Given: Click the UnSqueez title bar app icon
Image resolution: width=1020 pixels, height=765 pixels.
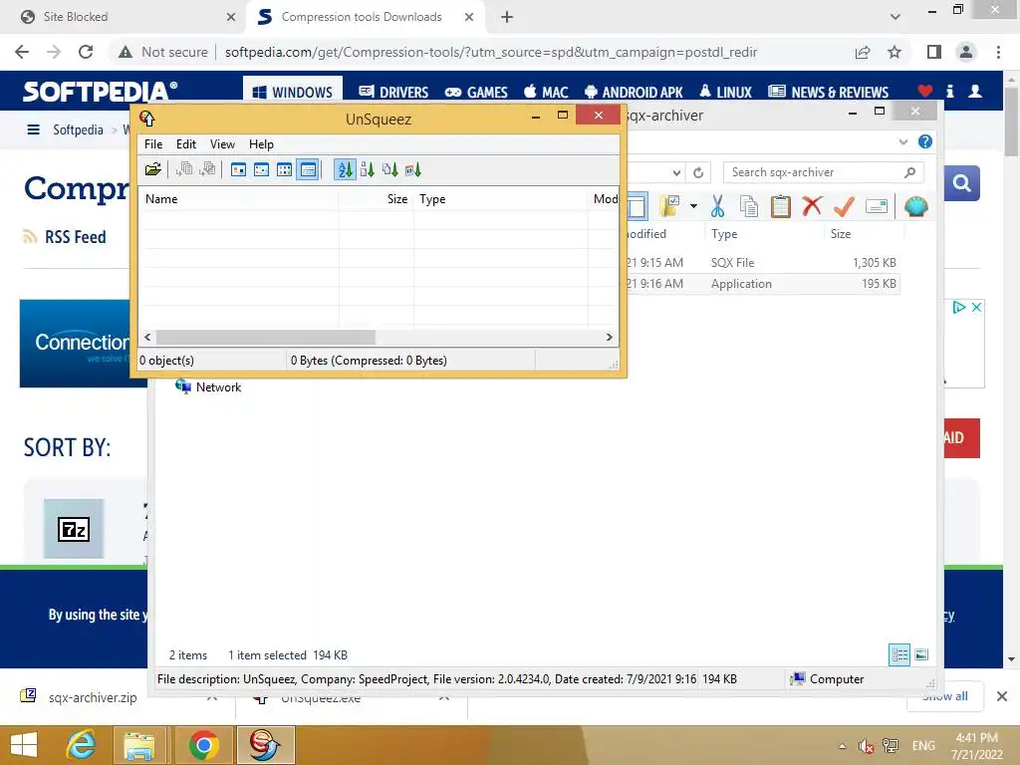Looking at the screenshot, I should click(x=147, y=119).
